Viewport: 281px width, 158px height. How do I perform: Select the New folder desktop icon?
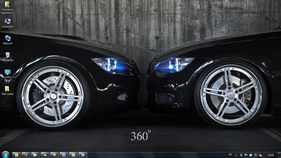pos(7,90)
